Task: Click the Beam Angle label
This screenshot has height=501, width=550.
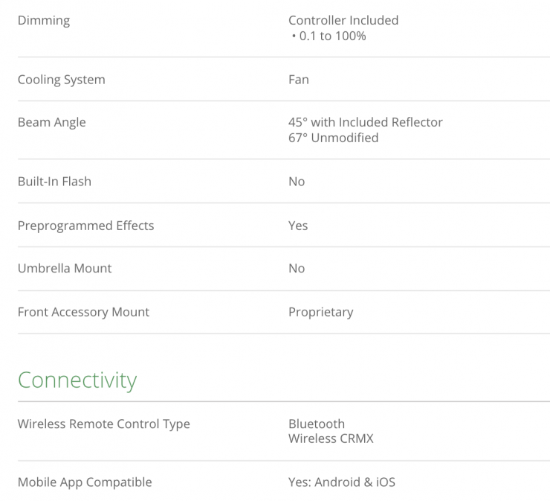Action: (x=52, y=123)
